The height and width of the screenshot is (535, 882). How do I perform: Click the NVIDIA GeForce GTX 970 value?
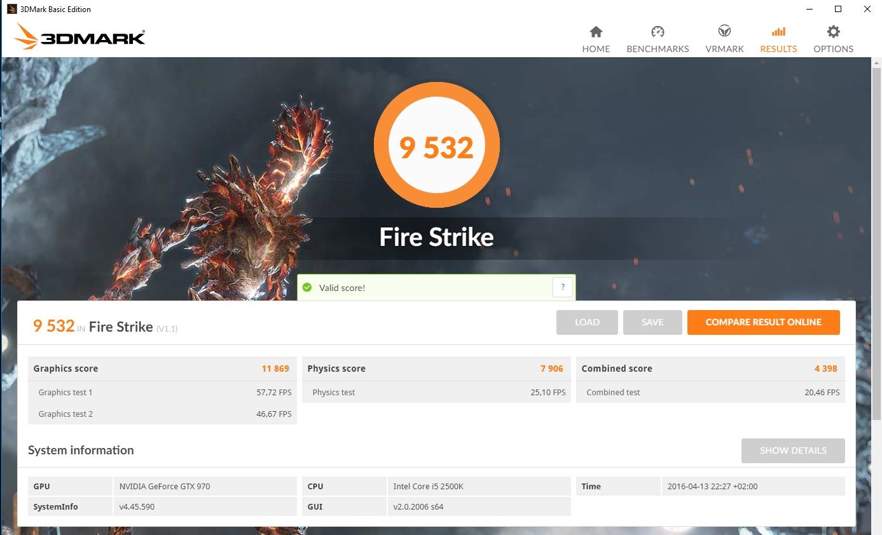click(165, 486)
